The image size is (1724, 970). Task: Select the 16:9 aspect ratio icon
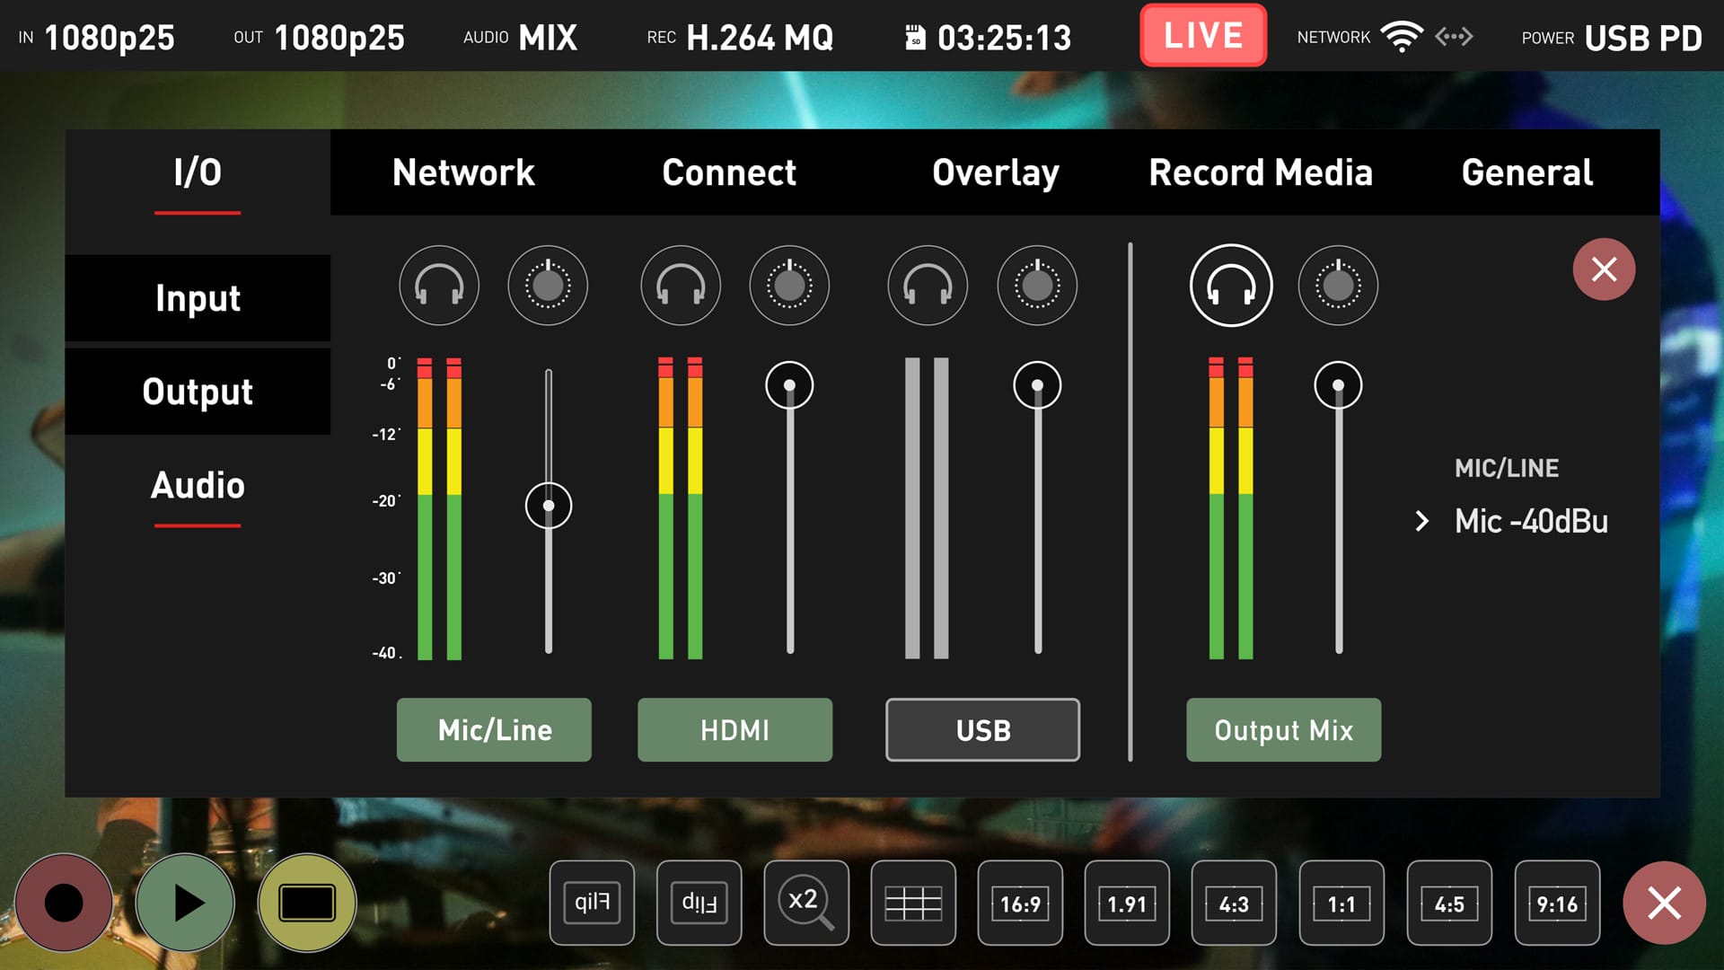tap(1017, 903)
